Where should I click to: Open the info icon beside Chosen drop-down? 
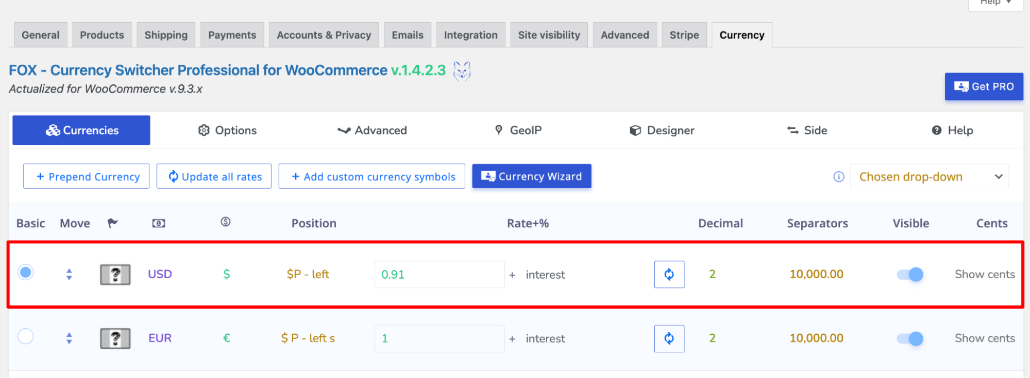[x=839, y=176]
